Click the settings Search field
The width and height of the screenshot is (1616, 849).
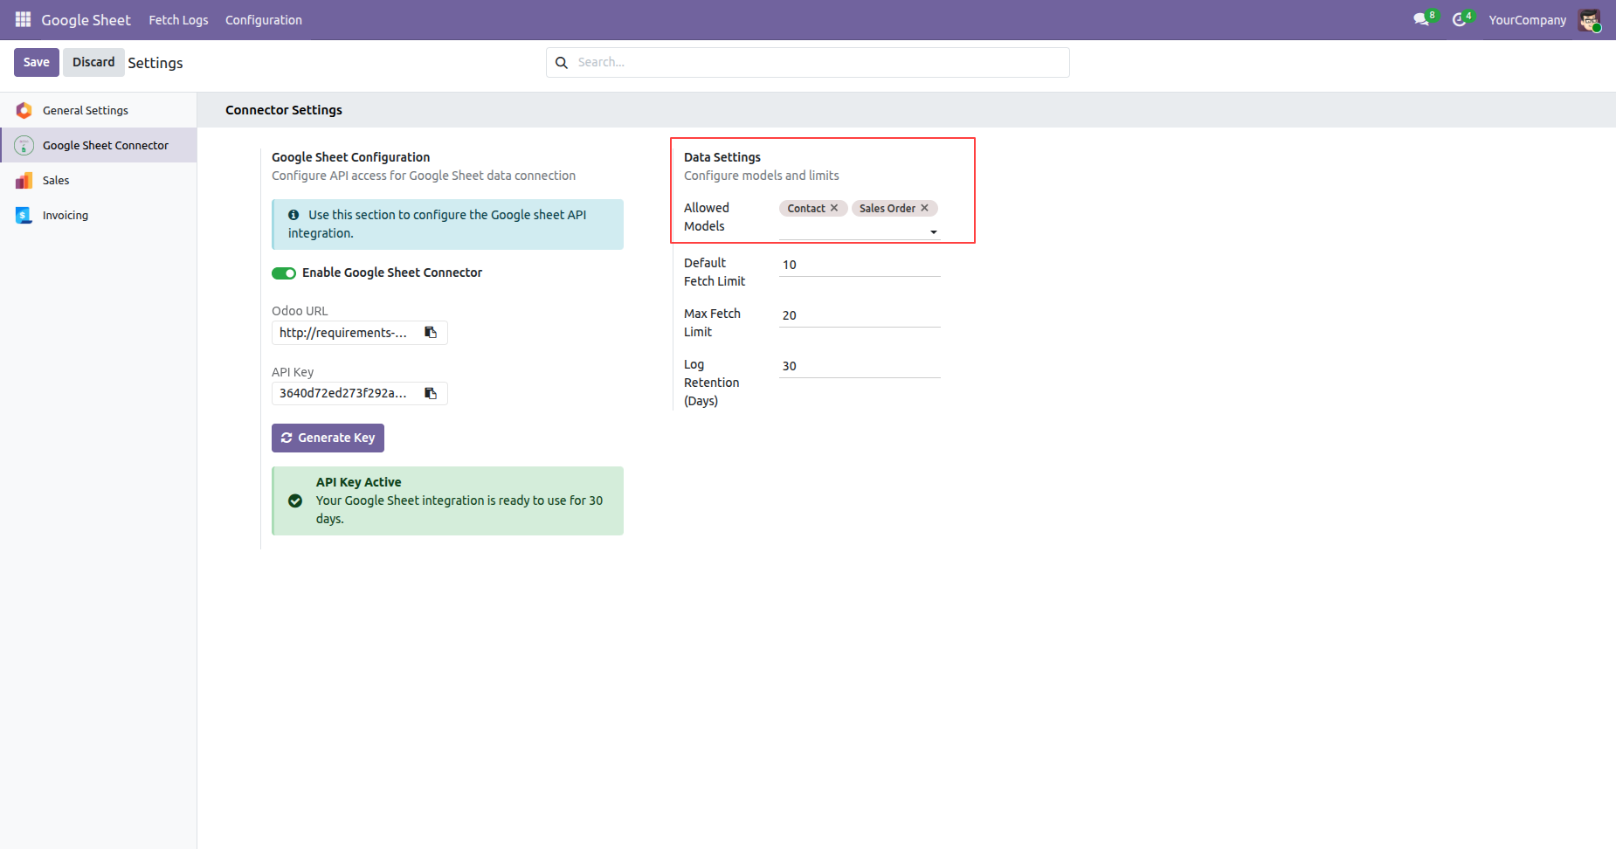tap(808, 63)
